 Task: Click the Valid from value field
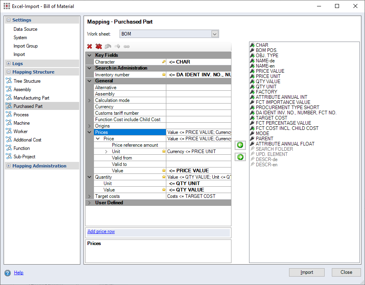198,158
